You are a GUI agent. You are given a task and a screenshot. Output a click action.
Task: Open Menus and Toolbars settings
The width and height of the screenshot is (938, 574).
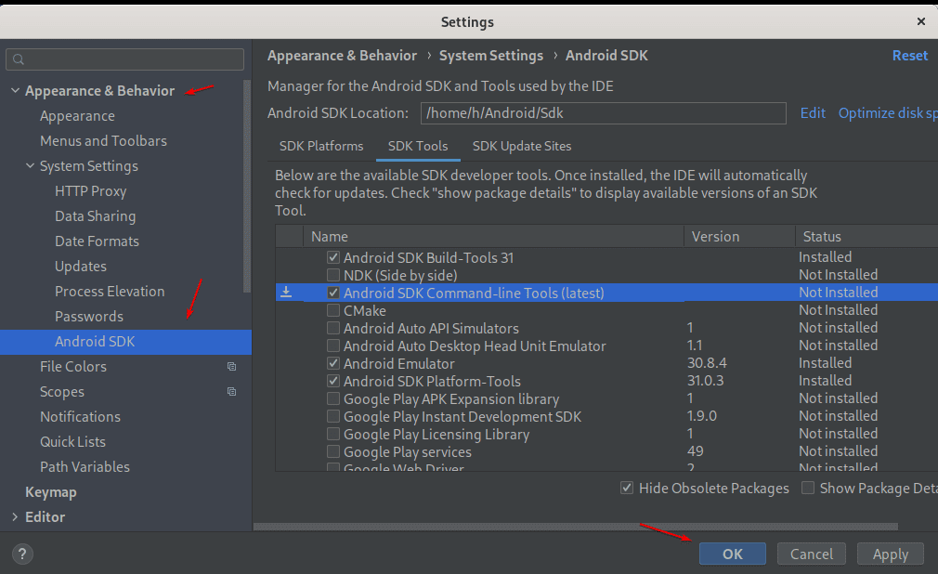coord(103,141)
